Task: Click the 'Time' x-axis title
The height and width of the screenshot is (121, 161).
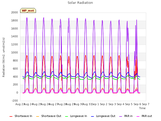Action: tap(142, 108)
